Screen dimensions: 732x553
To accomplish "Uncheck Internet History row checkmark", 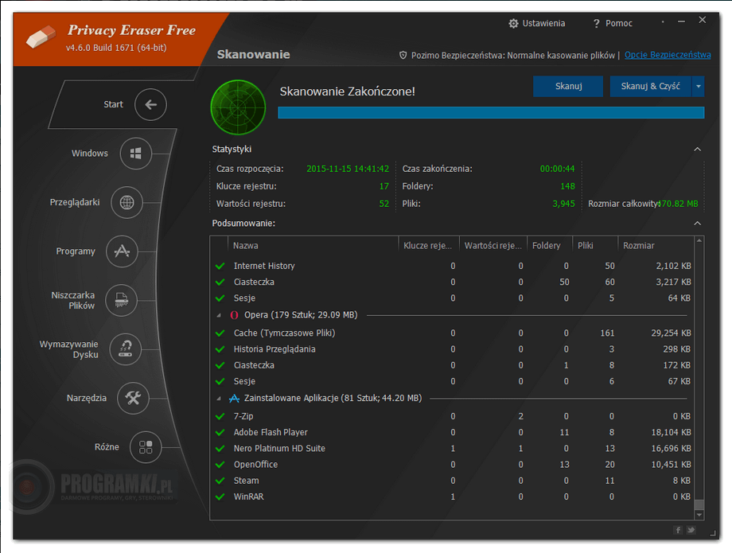I will (220, 266).
